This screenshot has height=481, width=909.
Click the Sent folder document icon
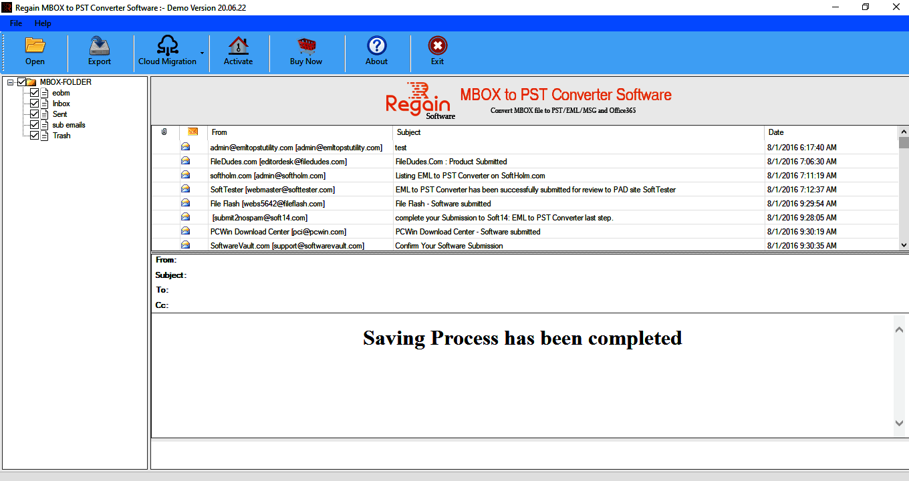tap(45, 114)
